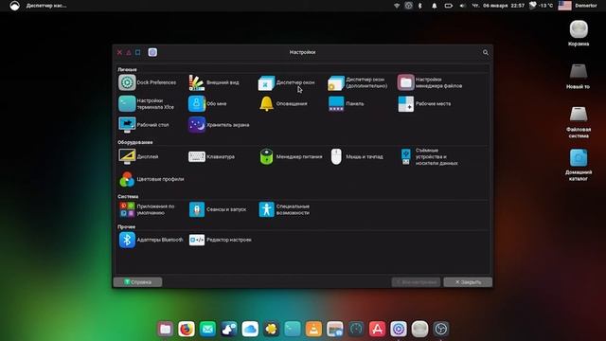Open Диспетчер окон settings
Viewport: 606px width, 341px height.
tap(286, 82)
